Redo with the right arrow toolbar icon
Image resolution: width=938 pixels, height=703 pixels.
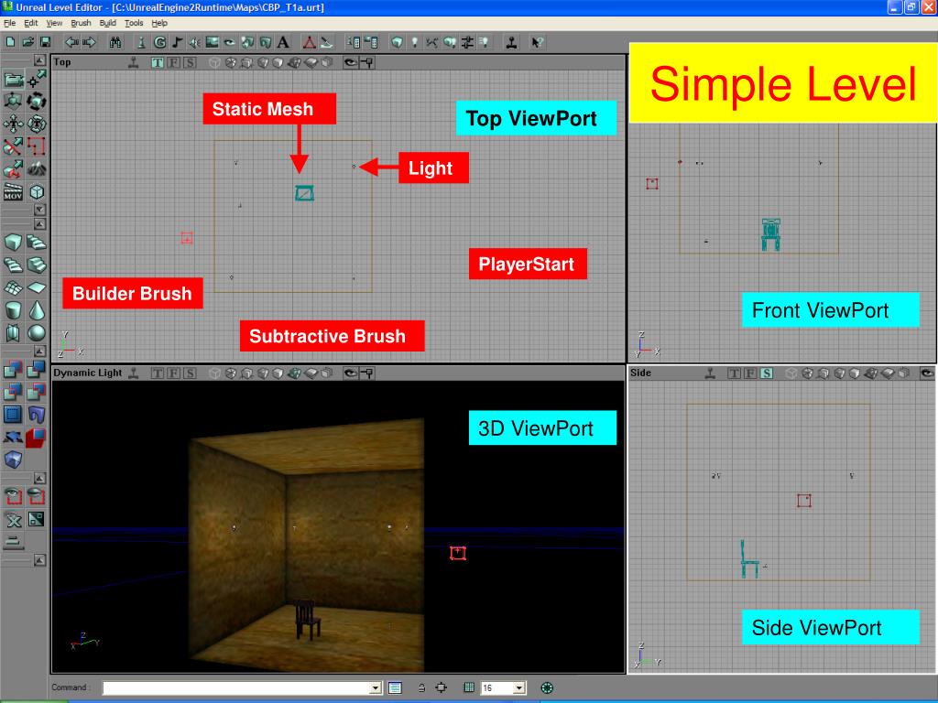89,42
